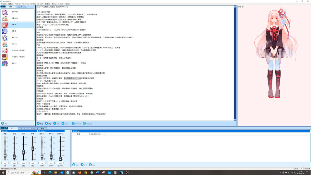Select the Tsuina-chan (標準語) avatar

click(x=5, y=51)
